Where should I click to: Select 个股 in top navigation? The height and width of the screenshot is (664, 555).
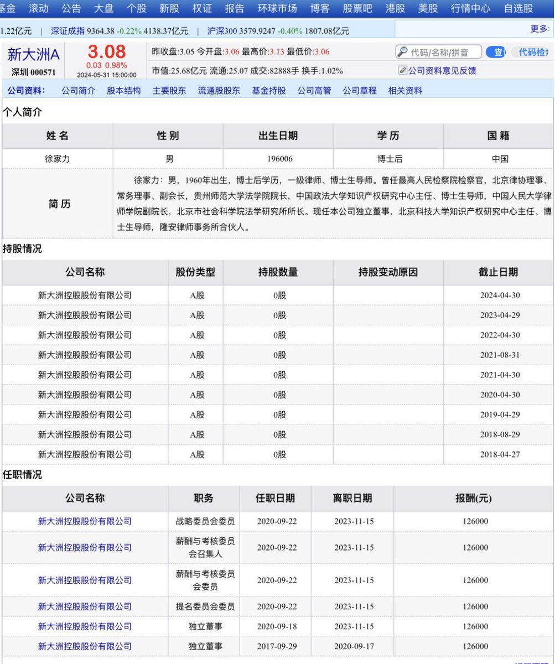(137, 8)
